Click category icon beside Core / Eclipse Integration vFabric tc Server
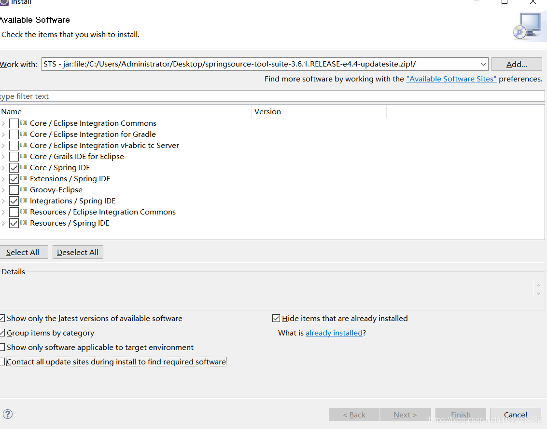The height and width of the screenshot is (429, 547). pyautogui.click(x=24, y=145)
